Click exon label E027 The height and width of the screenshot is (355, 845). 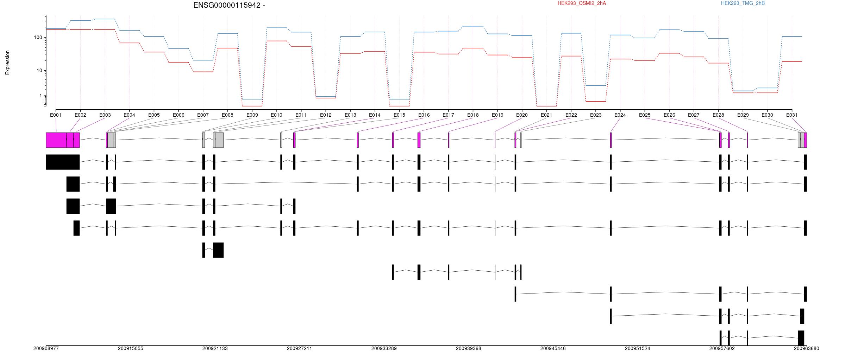pos(694,115)
